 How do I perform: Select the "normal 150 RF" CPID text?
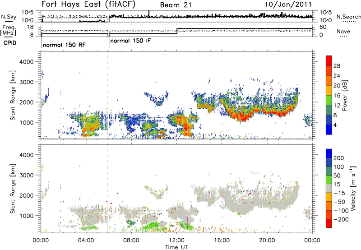point(64,45)
